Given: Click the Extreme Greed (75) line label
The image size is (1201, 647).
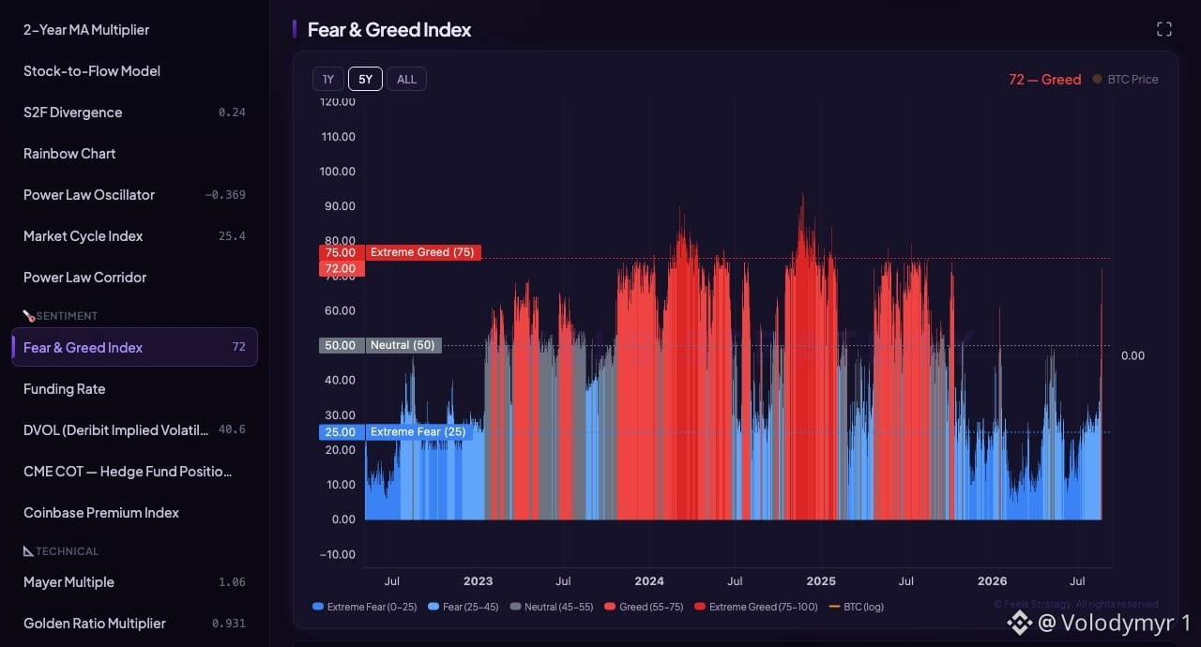Looking at the screenshot, I should coord(423,252).
